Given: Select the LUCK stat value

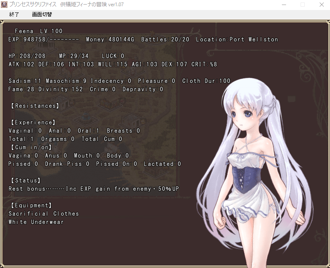Looking at the screenshot, I should 113,56.
